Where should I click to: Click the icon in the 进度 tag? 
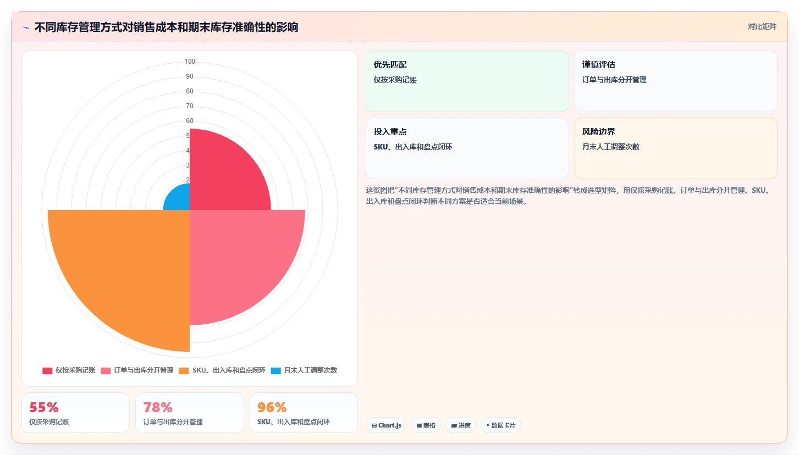click(x=454, y=425)
